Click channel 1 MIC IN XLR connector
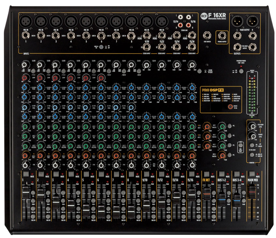The height and width of the screenshot is (238, 276). 26,21
